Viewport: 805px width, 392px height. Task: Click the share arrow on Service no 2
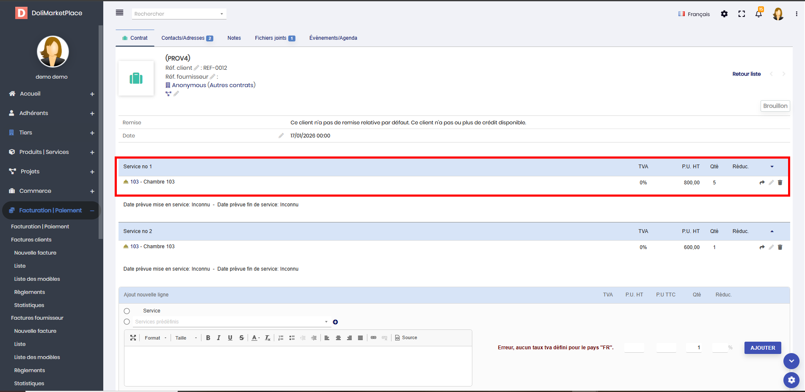(762, 247)
